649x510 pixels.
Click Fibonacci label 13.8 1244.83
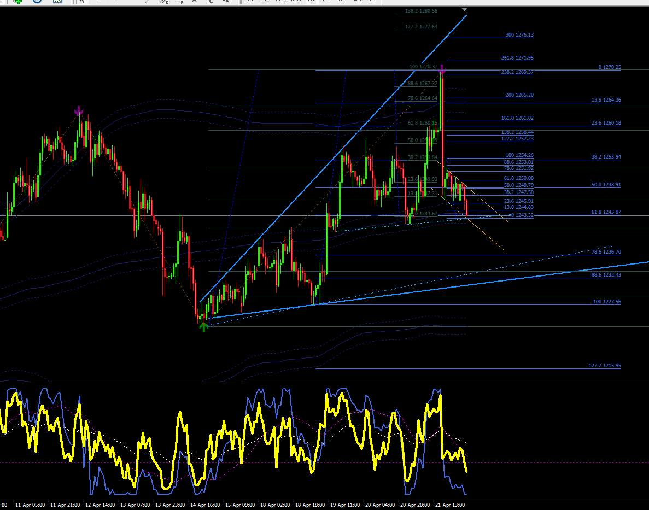[519, 207]
